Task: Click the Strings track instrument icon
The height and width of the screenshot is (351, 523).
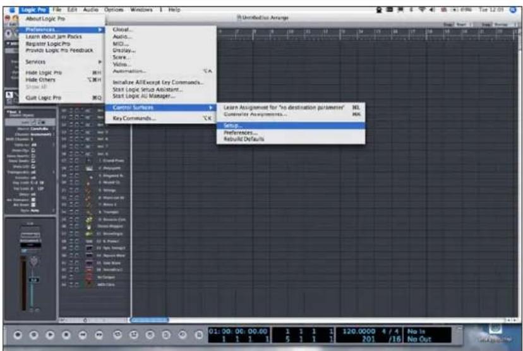Action: tap(88, 190)
